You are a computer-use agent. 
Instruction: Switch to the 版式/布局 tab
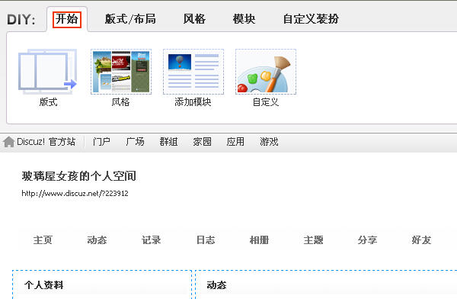pyautogui.click(x=130, y=19)
